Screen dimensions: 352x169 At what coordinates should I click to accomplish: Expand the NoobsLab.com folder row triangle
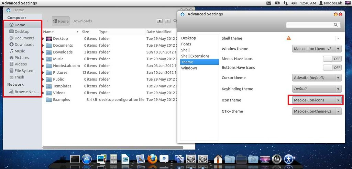pyautogui.click(x=43, y=66)
